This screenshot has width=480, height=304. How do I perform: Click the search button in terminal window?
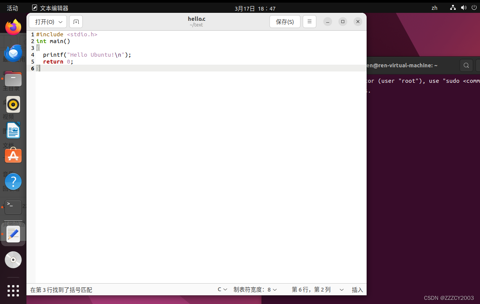[466, 65]
